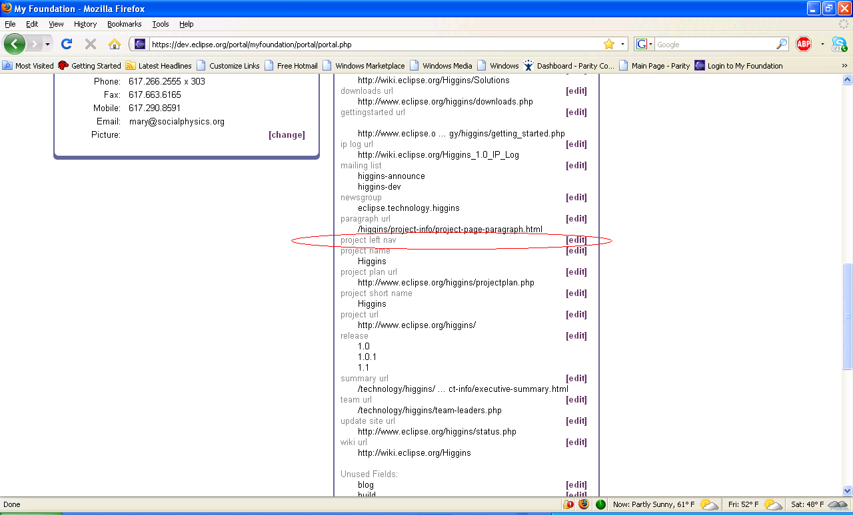Click [edit] next to ip log url
The height and width of the screenshot is (515, 853).
point(576,144)
